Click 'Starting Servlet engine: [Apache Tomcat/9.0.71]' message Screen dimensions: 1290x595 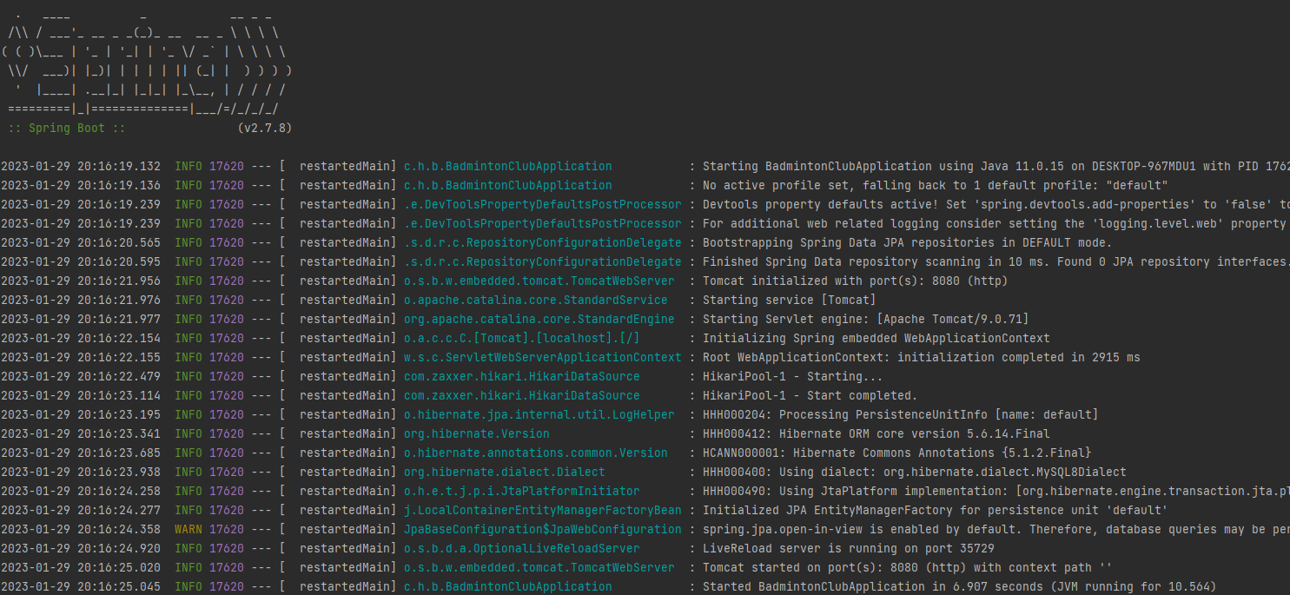point(866,319)
